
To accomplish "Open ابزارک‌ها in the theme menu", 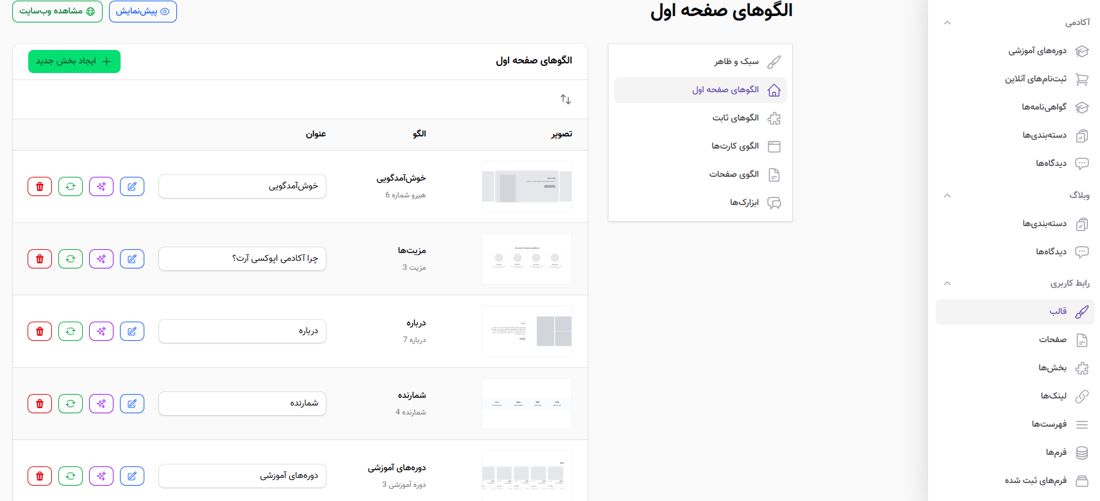I will (700, 203).
